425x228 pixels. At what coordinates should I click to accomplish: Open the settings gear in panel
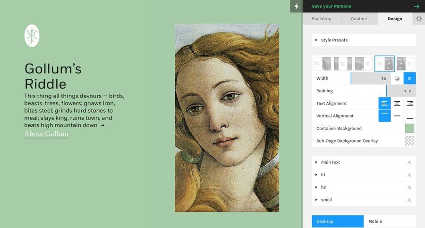point(419,19)
